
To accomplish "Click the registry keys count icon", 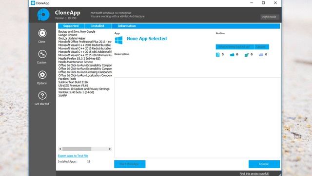I will [x=247, y=55].
